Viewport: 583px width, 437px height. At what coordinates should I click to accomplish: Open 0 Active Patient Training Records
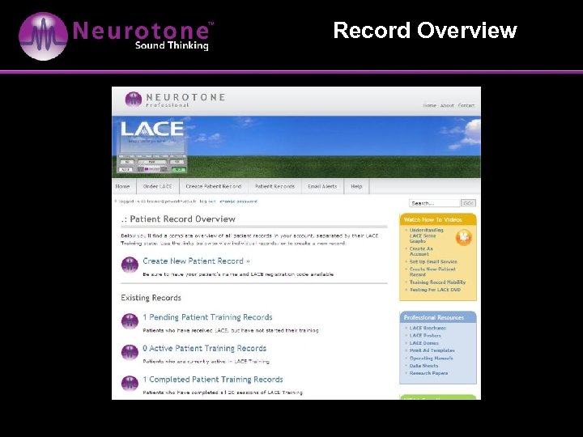click(205, 348)
